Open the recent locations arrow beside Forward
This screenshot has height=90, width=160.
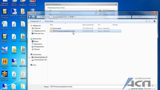tap(36, 17)
